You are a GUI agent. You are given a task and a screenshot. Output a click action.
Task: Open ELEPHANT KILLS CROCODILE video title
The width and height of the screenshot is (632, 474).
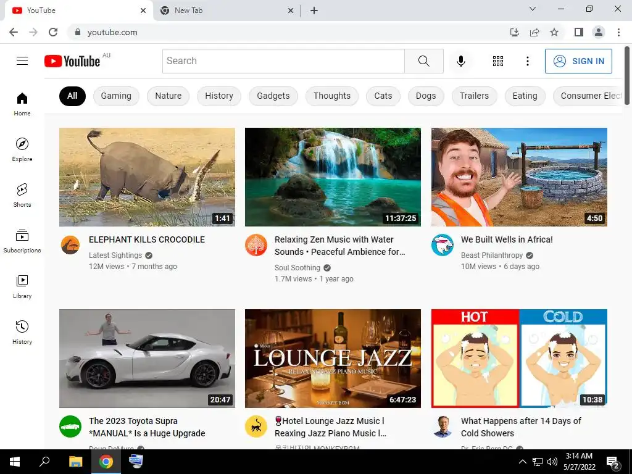point(147,239)
